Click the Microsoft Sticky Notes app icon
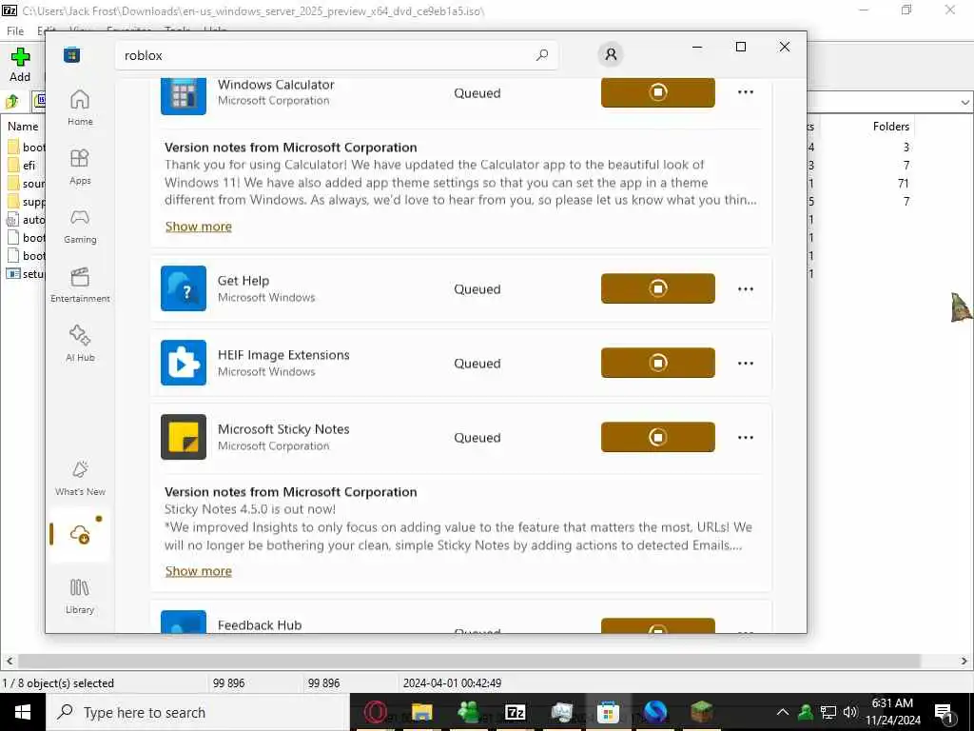Image resolution: width=974 pixels, height=731 pixels. coord(184,437)
